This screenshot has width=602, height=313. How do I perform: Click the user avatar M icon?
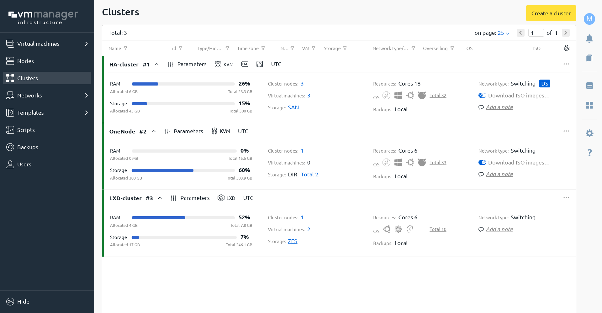point(589,19)
